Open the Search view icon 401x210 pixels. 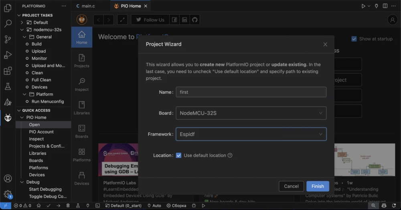pyautogui.click(x=8, y=23)
